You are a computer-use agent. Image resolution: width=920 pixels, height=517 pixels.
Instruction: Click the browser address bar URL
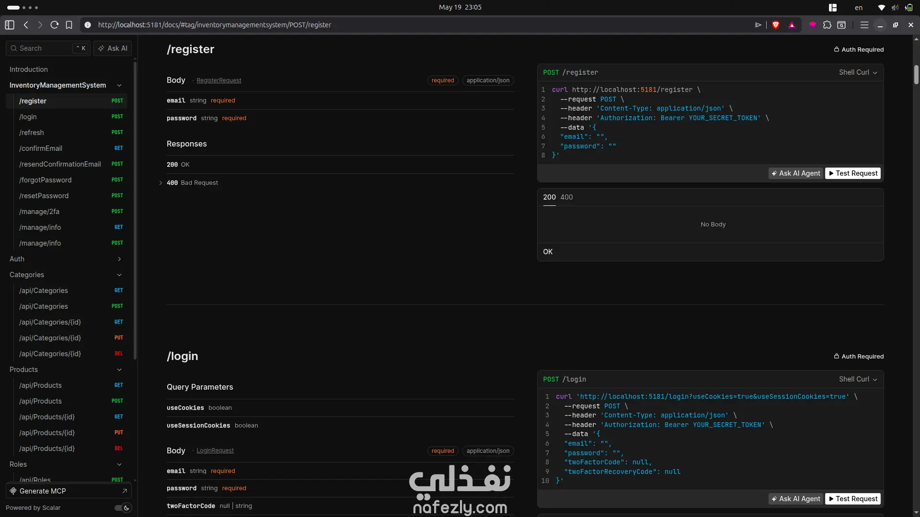[215, 25]
